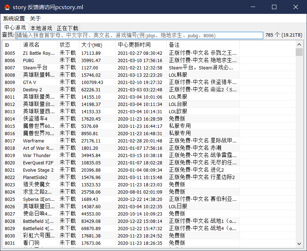This screenshot has width=307, height=251.
Task: Switch to the 正在下载 tab
Action: pyautogui.click(x=67, y=28)
